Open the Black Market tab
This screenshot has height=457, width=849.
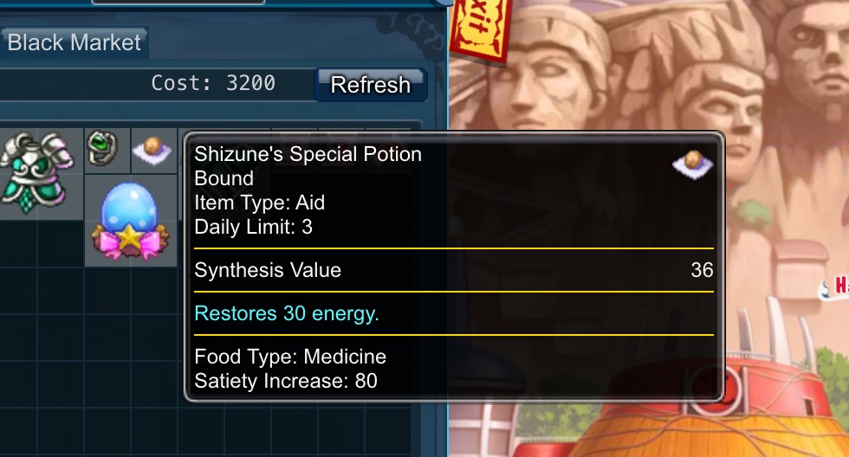point(75,42)
